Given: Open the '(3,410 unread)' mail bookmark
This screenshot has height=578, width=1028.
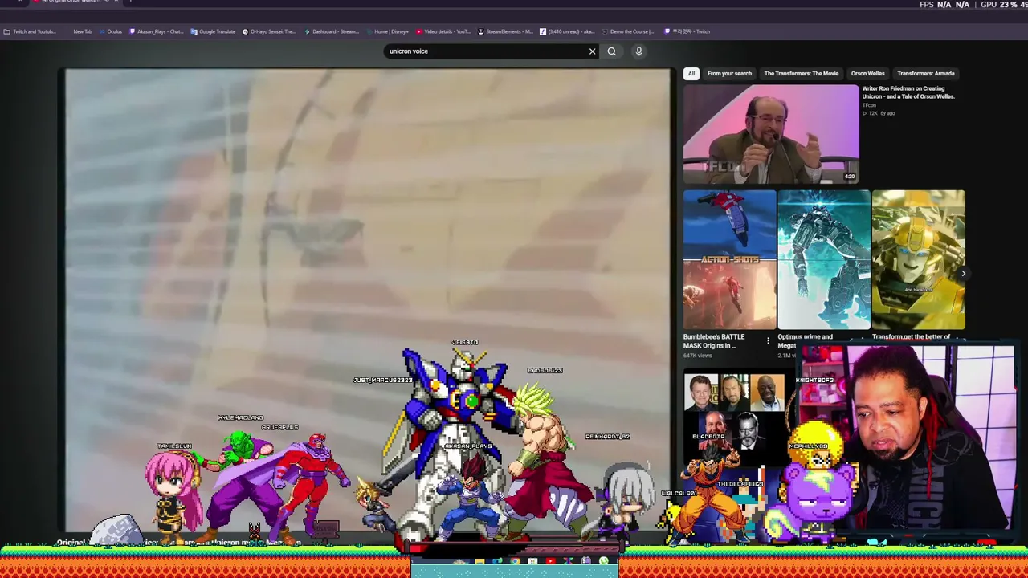Looking at the screenshot, I should (567, 31).
